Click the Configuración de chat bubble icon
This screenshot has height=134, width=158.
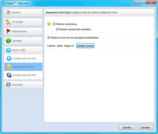[9, 58]
